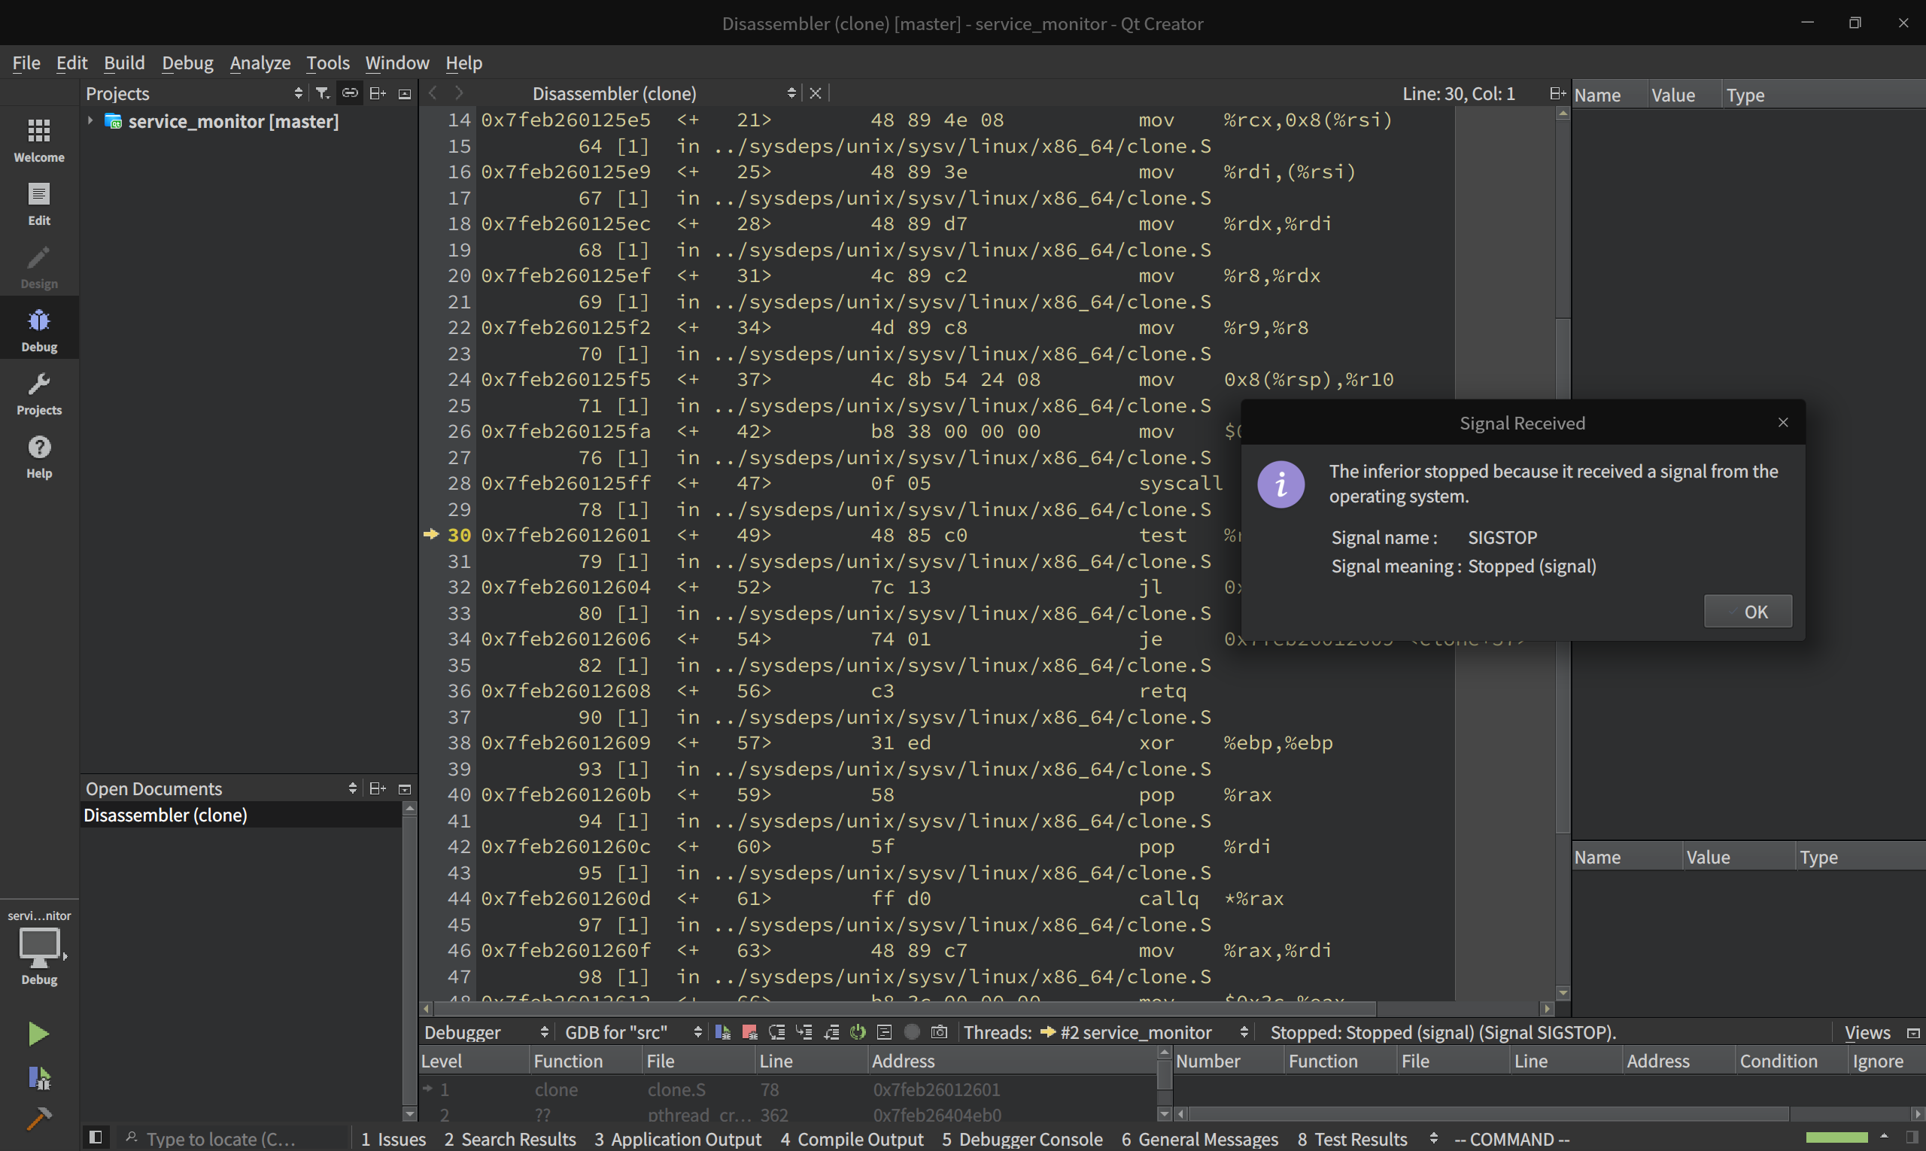Restart the debugging session
1926x1151 pixels.
click(x=857, y=1032)
